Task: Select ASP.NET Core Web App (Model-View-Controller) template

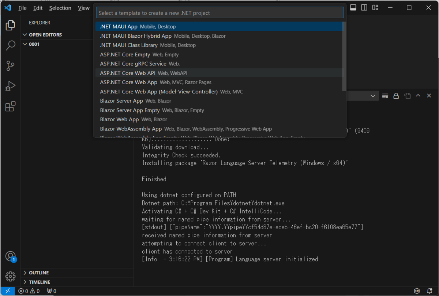Action: [x=219, y=92]
